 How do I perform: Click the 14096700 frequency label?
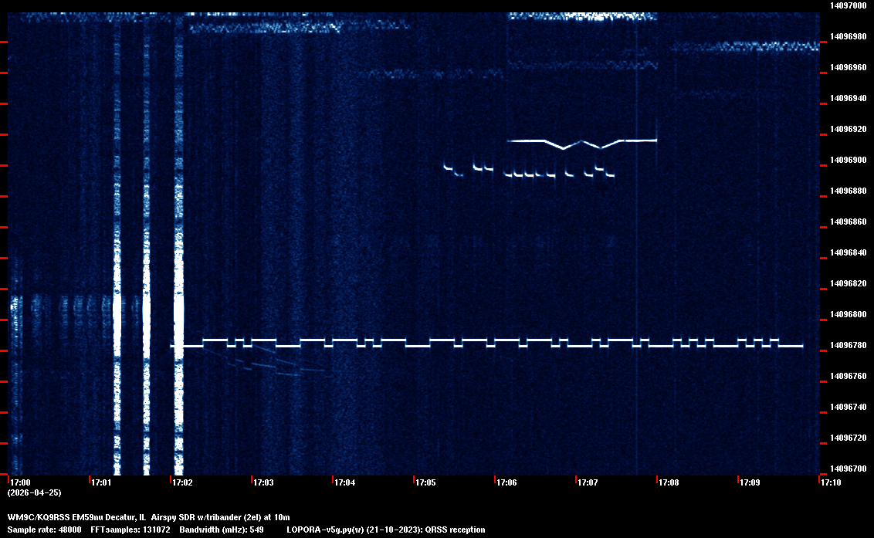848,469
